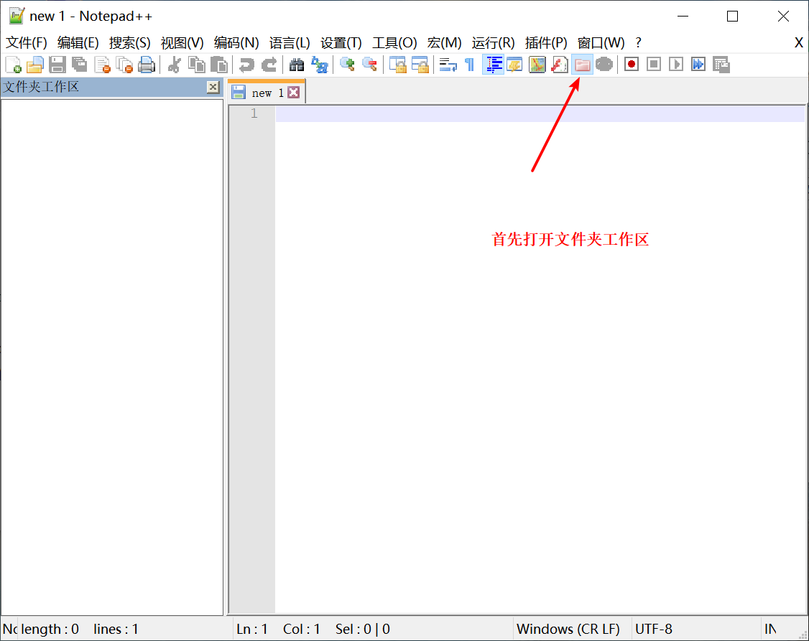Open the 文件(F) menu

point(27,43)
